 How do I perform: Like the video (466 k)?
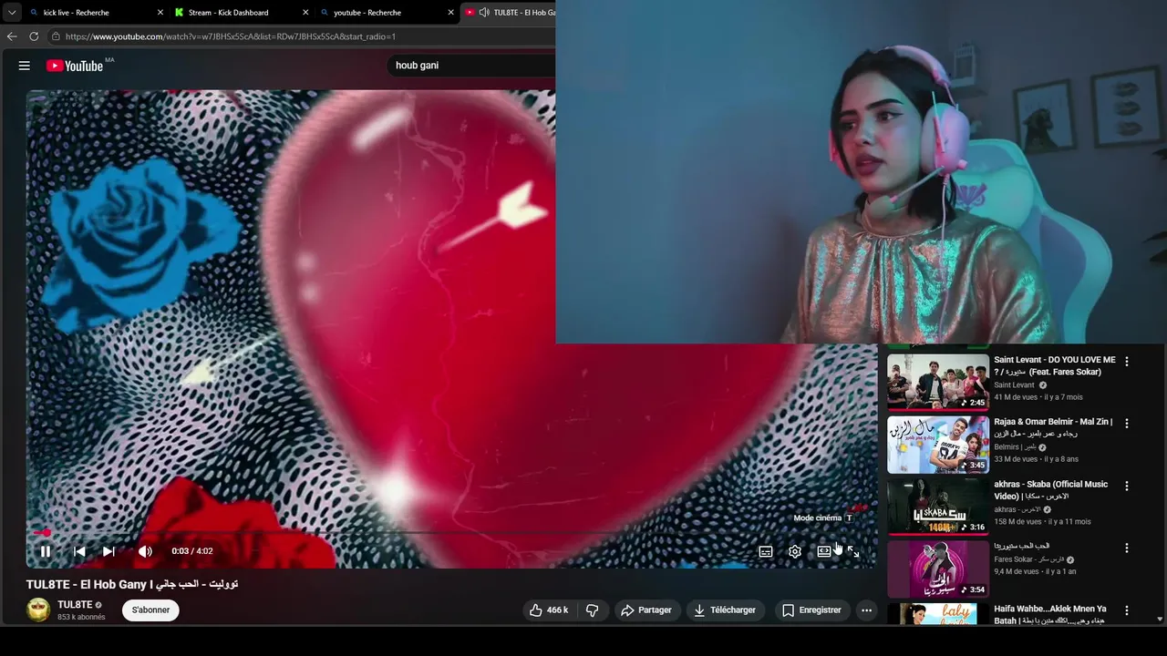(549, 610)
